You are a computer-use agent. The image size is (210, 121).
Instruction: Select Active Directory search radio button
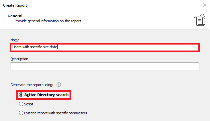[x=21, y=95]
